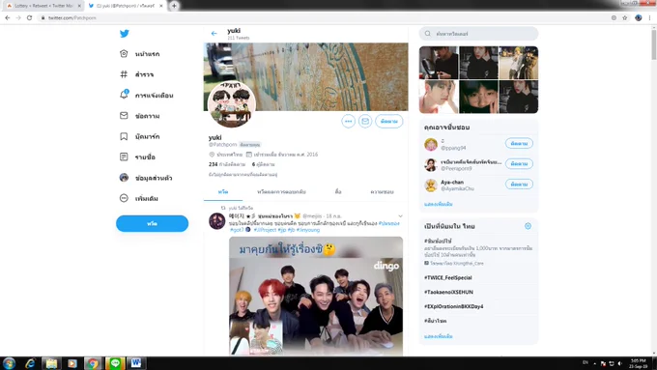Open the profile three-dot options button
The height and width of the screenshot is (370, 657).
point(348,121)
